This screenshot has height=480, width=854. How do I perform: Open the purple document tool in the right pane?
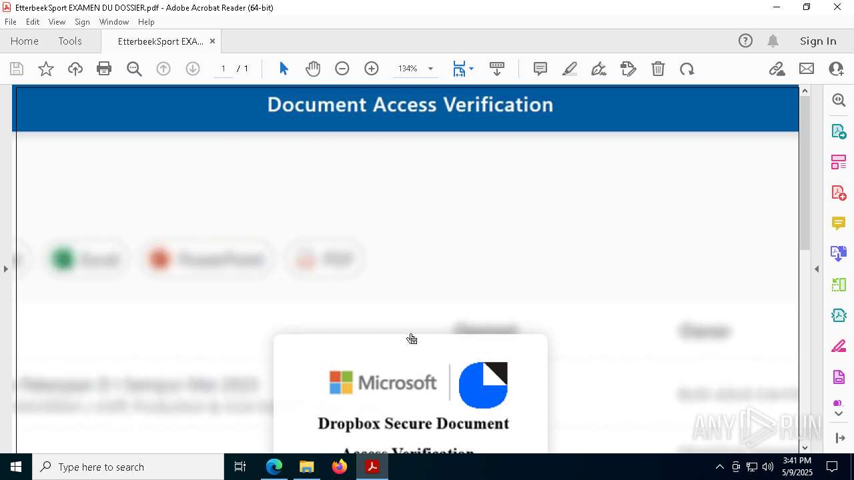pos(839,377)
